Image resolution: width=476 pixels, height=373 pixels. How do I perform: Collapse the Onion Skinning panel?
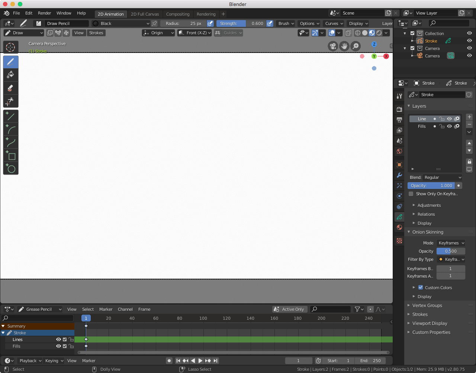(428, 232)
